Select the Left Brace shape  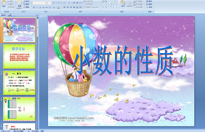point(114,7)
